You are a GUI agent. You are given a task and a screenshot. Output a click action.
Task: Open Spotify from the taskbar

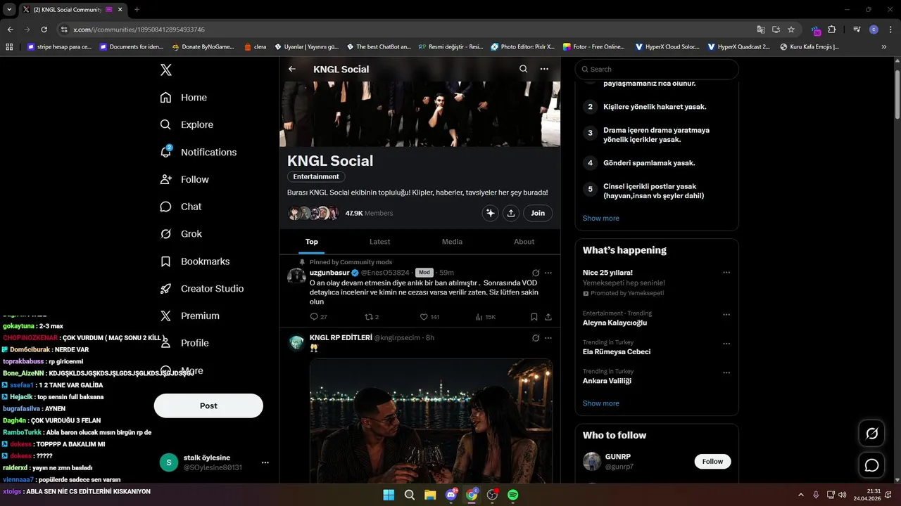(513, 495)
